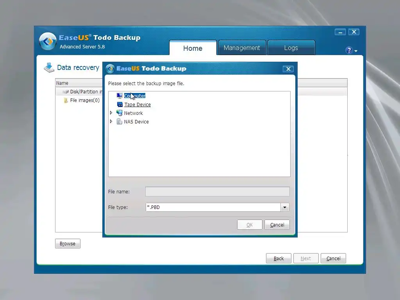Minimize the main Todo Backup window
The image size is (400, 300).
pyautogui.click(x=340, y=32)
